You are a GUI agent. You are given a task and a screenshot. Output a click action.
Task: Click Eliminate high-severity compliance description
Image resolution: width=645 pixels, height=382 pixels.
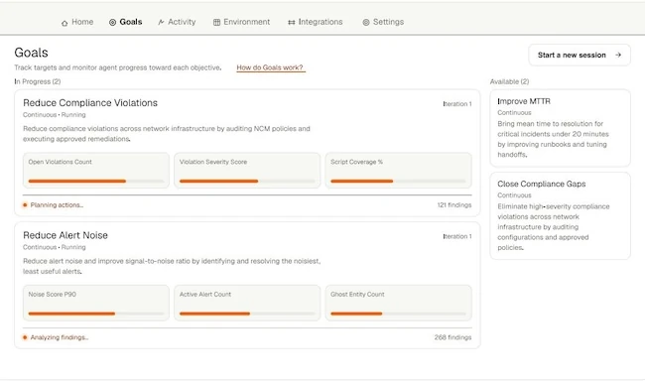pos(554,227)
